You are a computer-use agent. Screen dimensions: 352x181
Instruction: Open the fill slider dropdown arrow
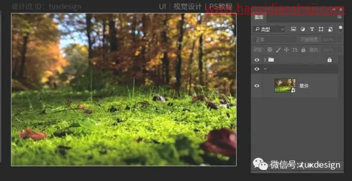click(339, 49)
